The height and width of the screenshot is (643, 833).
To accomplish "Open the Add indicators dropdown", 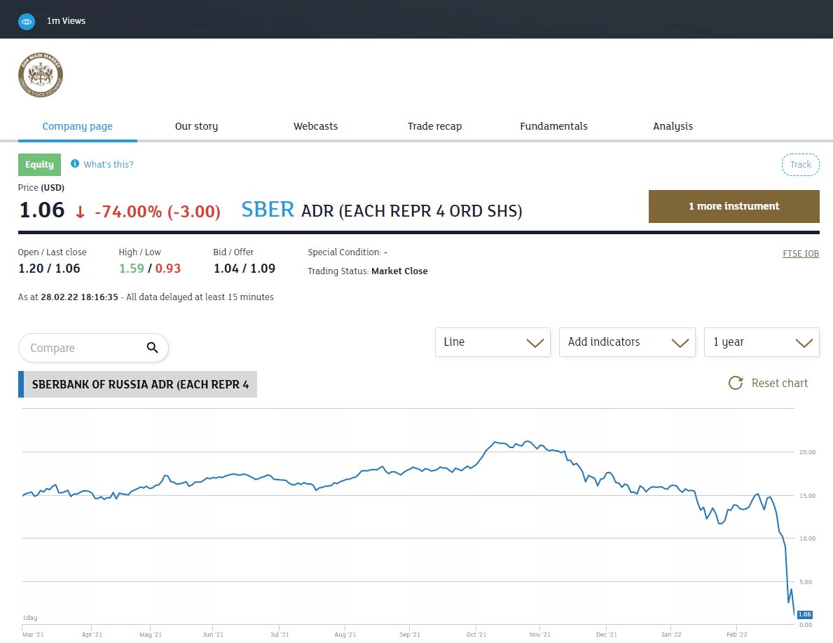I will point(627,342).
